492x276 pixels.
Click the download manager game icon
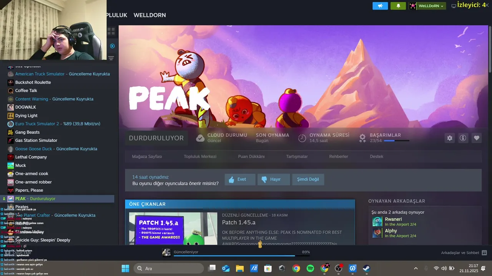pyautogui.click(x=166, y=252)
